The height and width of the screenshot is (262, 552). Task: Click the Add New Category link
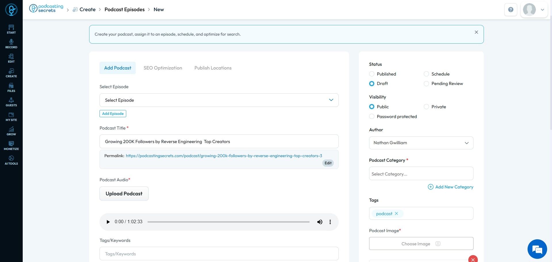(x=454, y=187)
